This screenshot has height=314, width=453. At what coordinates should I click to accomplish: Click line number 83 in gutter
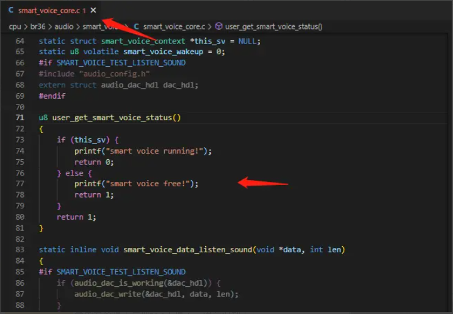(20, 250)
